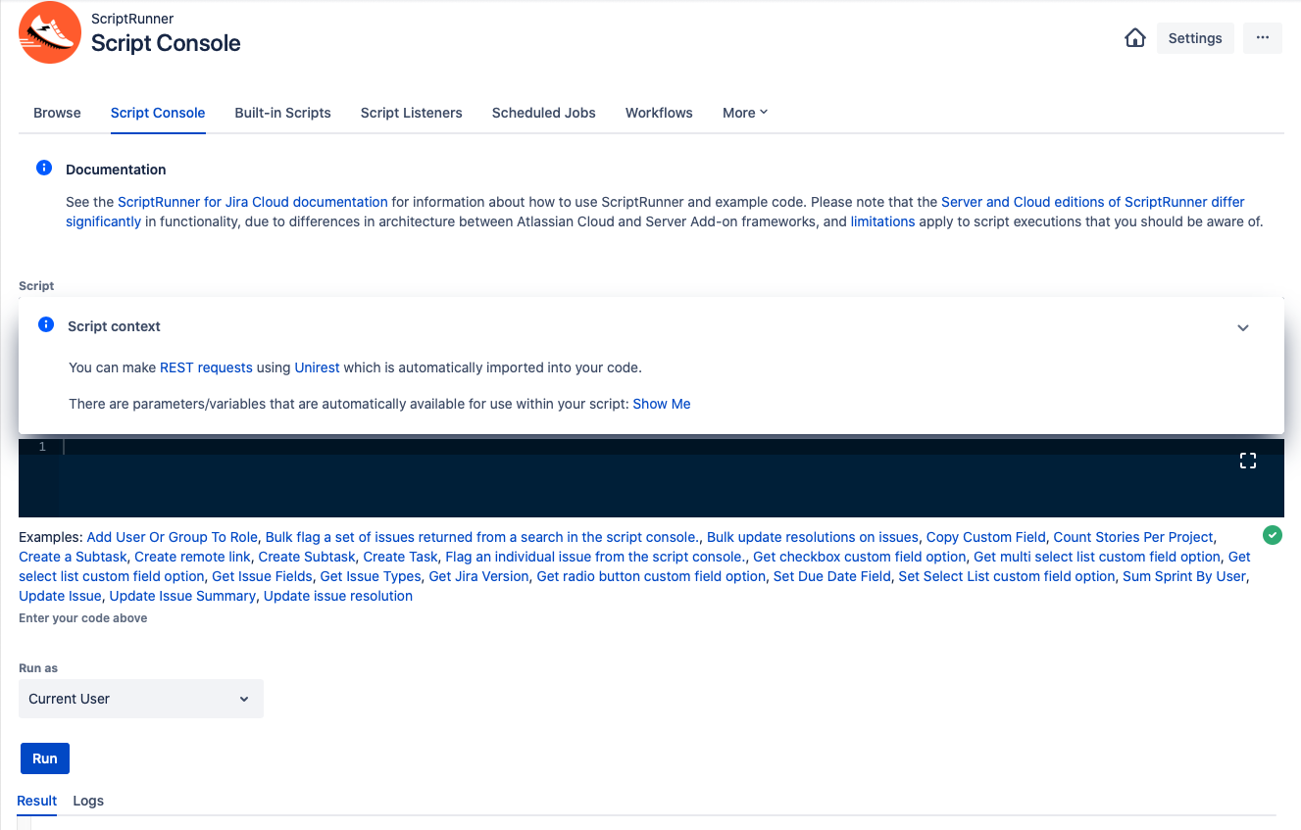Open the Built-in Scripts tab

click(282, 113)
